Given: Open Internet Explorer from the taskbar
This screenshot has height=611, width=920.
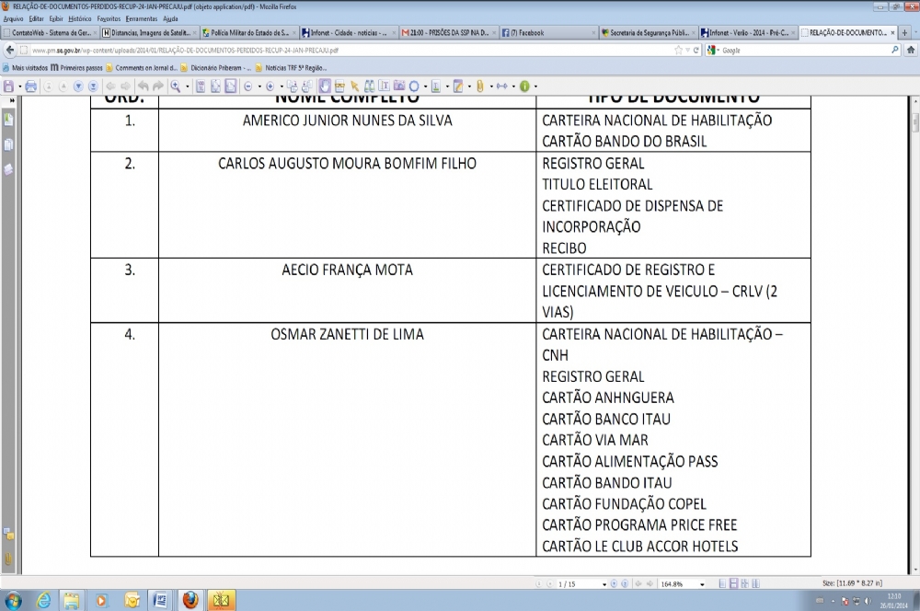Looking at the screenshot, I should click(x=42, y=600).
